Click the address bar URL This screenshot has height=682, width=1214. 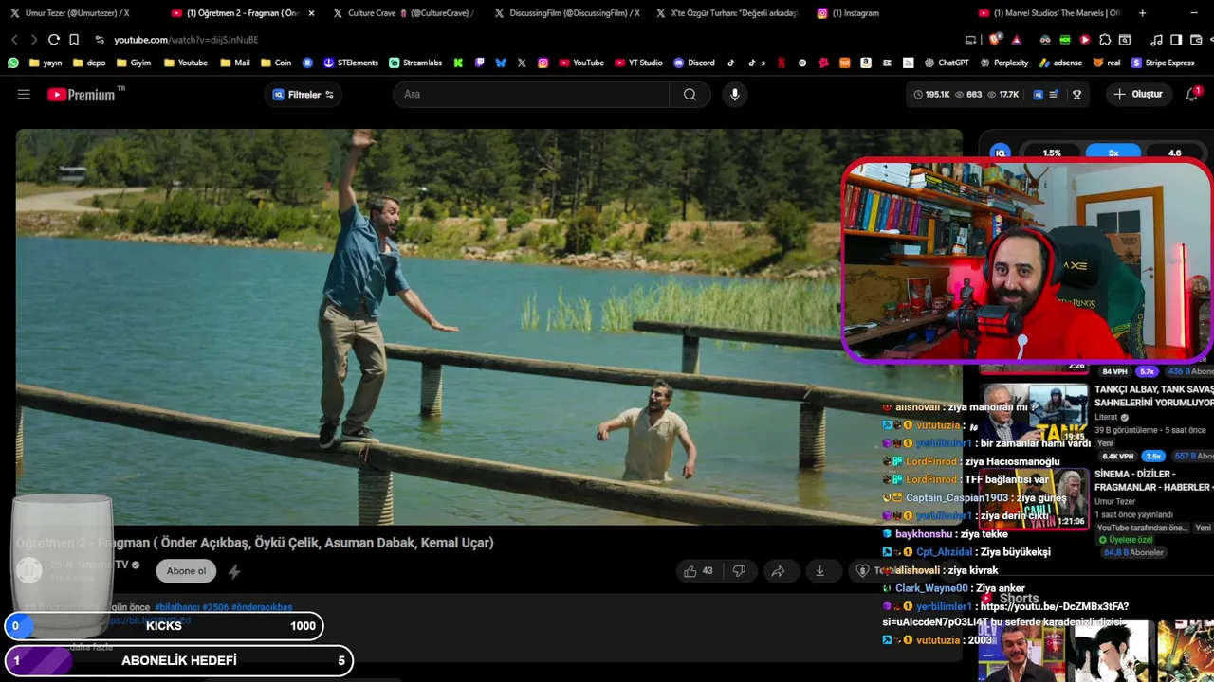coord(186,40)
